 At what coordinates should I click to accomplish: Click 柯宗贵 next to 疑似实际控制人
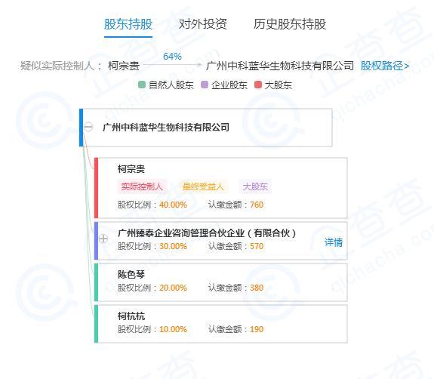pos(124,66)
